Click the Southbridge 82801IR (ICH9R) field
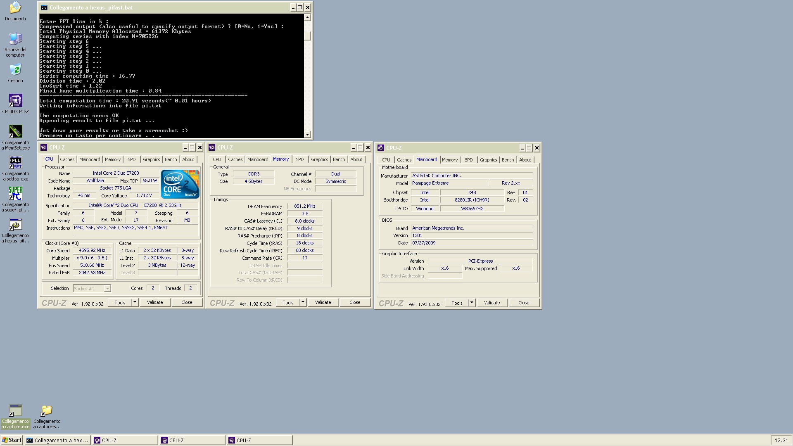This screenshot has width=793, height=446. click(x=472, y=200)
